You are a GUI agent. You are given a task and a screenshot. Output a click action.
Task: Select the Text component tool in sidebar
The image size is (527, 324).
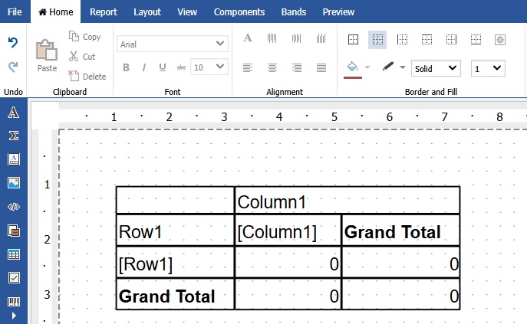click(13, 113)
